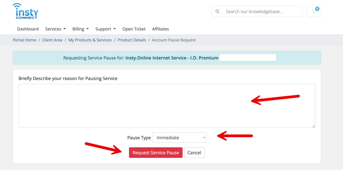Click the magnifying glass search icon
This screenshot has width=343, height=170.
click(x=217, y=11)
